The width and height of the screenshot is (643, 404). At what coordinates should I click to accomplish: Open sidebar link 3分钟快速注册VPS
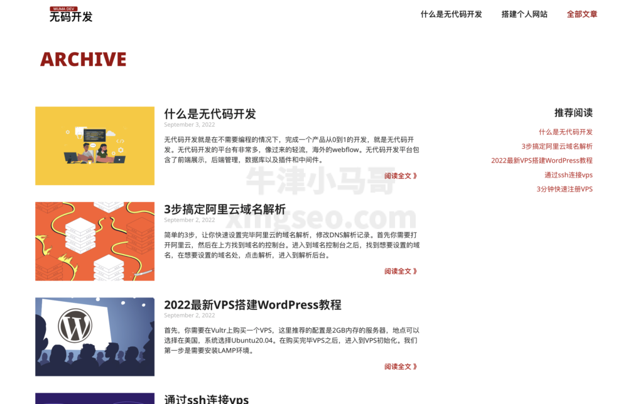565,189
